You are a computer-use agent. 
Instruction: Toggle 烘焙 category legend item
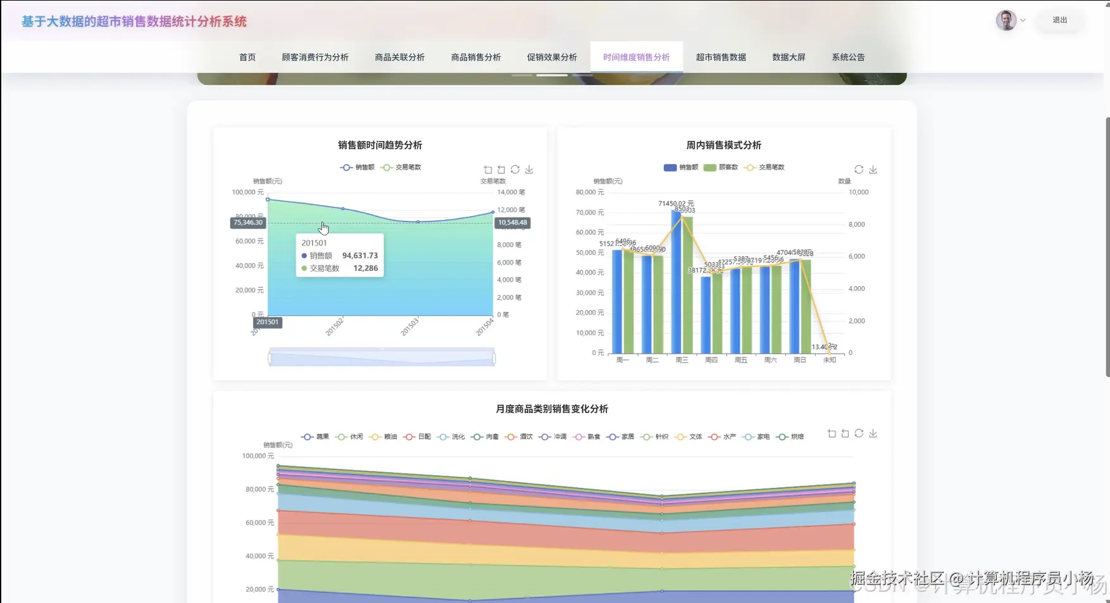790,437
